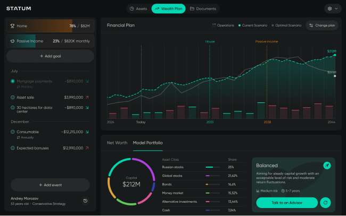Screen dimensions: 346x216
Task: Open the settings gear dropdown
Action: [332, 8]
